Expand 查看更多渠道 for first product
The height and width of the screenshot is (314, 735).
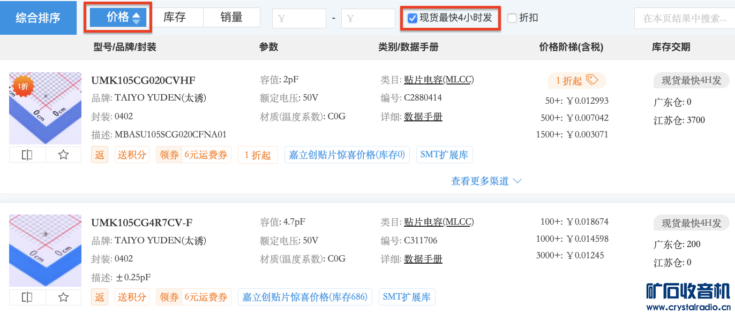click(486, 181)
